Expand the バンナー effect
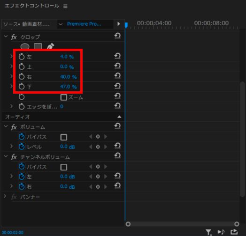Screen dimensions: 246x236 click(x=5, y=196)
